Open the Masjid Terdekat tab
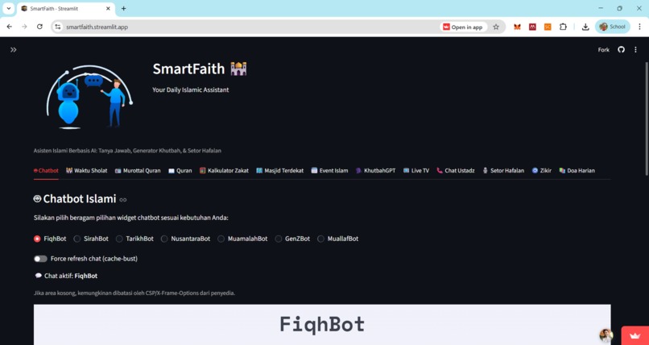 pyautogui.click(x=279, y=171)
